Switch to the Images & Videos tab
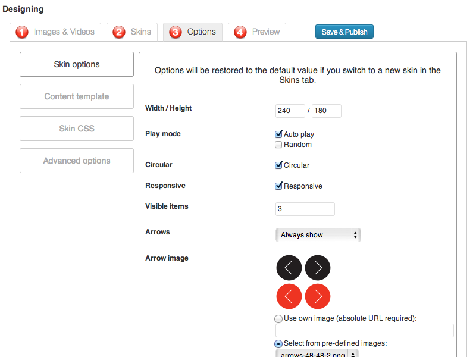The height and width of the screenshot is (357, 476). pos(55,32)
